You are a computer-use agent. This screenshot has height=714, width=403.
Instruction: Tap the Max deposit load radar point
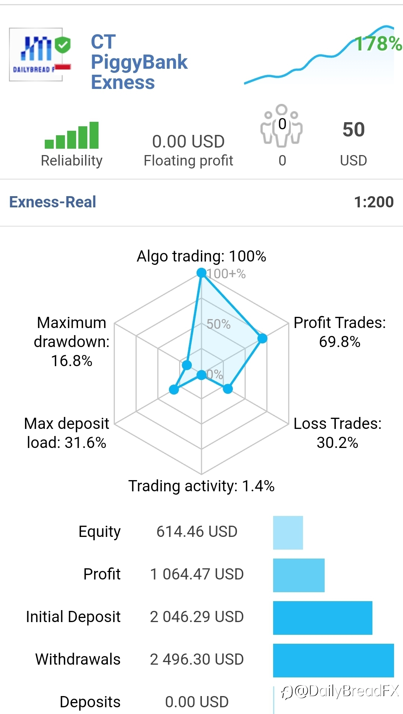tap(174, 390)
